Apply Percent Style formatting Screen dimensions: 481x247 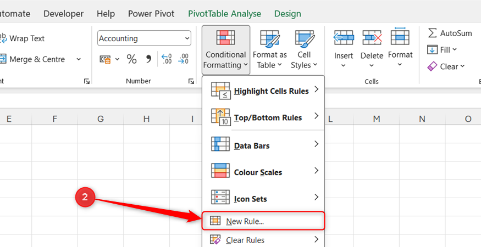tap(131, 59)
